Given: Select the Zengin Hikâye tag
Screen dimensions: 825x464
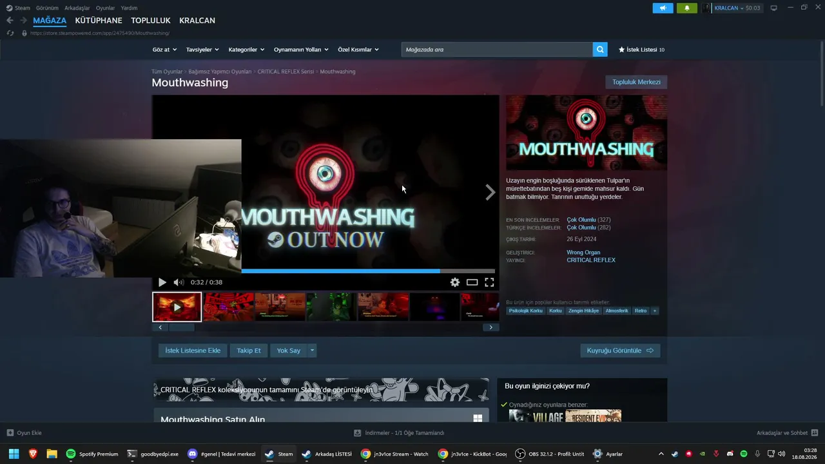Looking at the screenshot, I should (583, 311).
